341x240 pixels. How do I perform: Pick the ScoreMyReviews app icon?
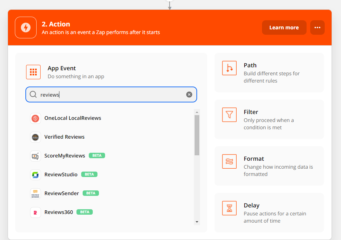pos(35,156)
